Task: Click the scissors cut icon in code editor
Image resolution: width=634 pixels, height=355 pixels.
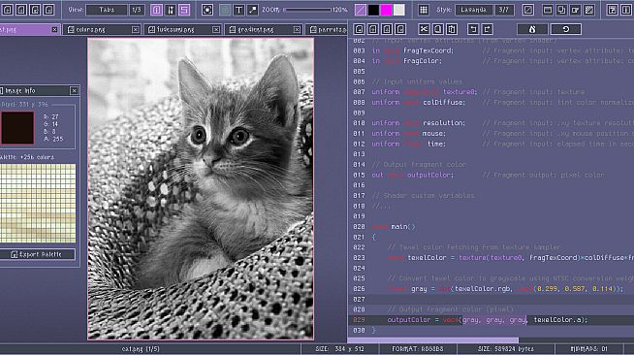Action: [424, 29]
